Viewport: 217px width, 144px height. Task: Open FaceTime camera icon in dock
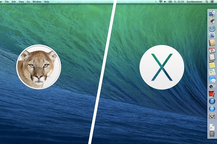point(212,87)
